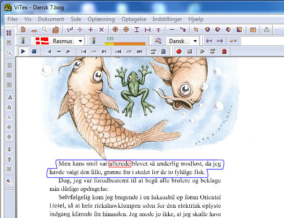Open the Filer menu
284x218 pixels.
point(13,19)
